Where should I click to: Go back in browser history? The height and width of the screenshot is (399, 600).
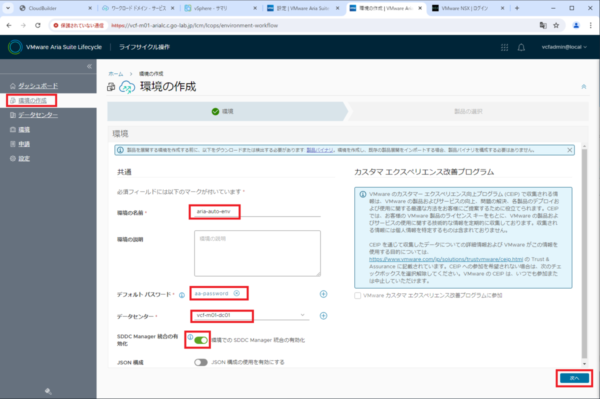9,25
